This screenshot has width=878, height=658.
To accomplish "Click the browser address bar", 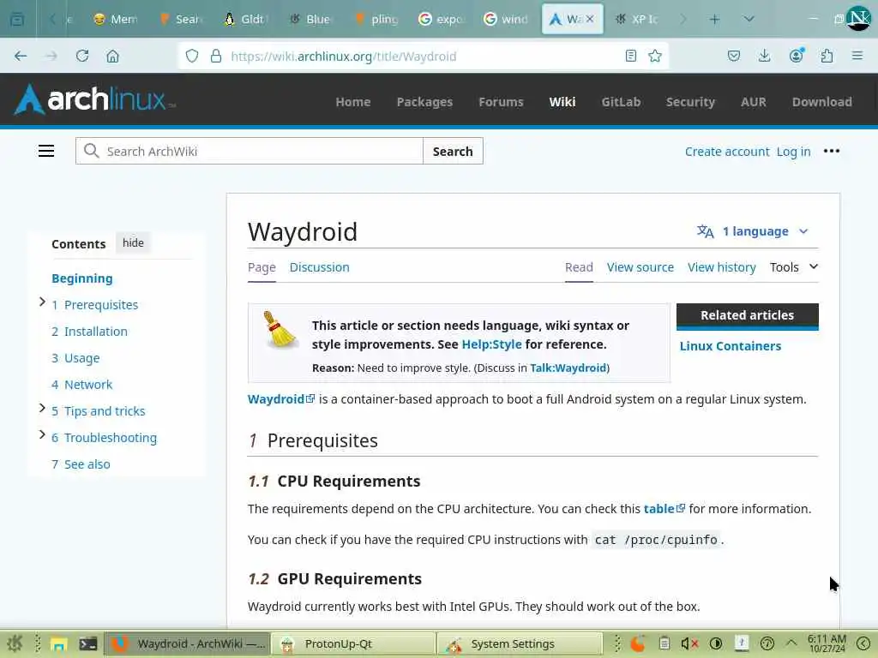I will [x=423, y=56].
